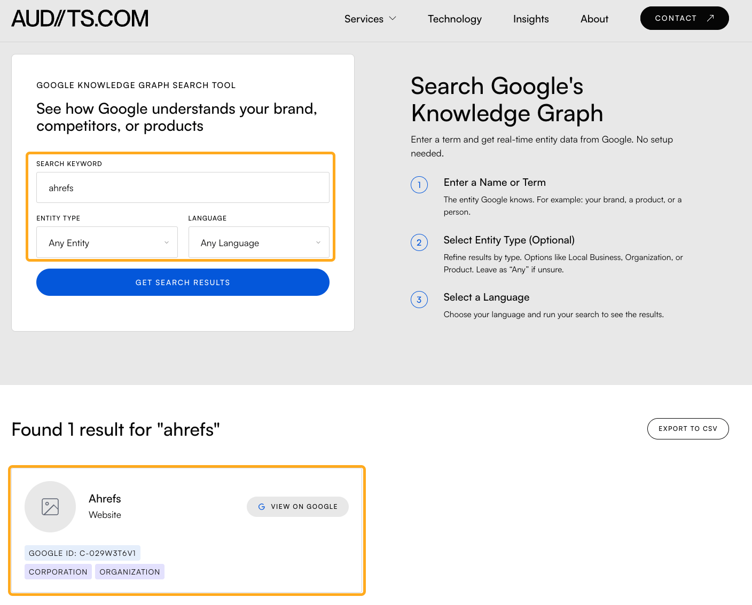Click the CONTACT button
This screenshot has width=752, height=605.
(x=684, y=18)
